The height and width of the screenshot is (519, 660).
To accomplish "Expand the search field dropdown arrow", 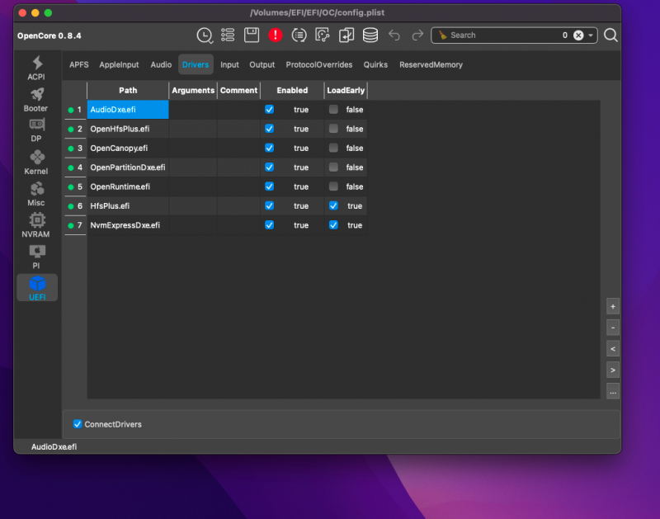I will pyautogui.click(x=592, y=35).
